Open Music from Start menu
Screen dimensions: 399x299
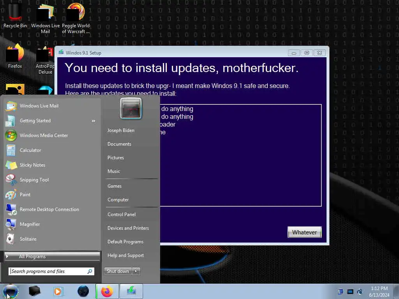(x=113, y=171)
